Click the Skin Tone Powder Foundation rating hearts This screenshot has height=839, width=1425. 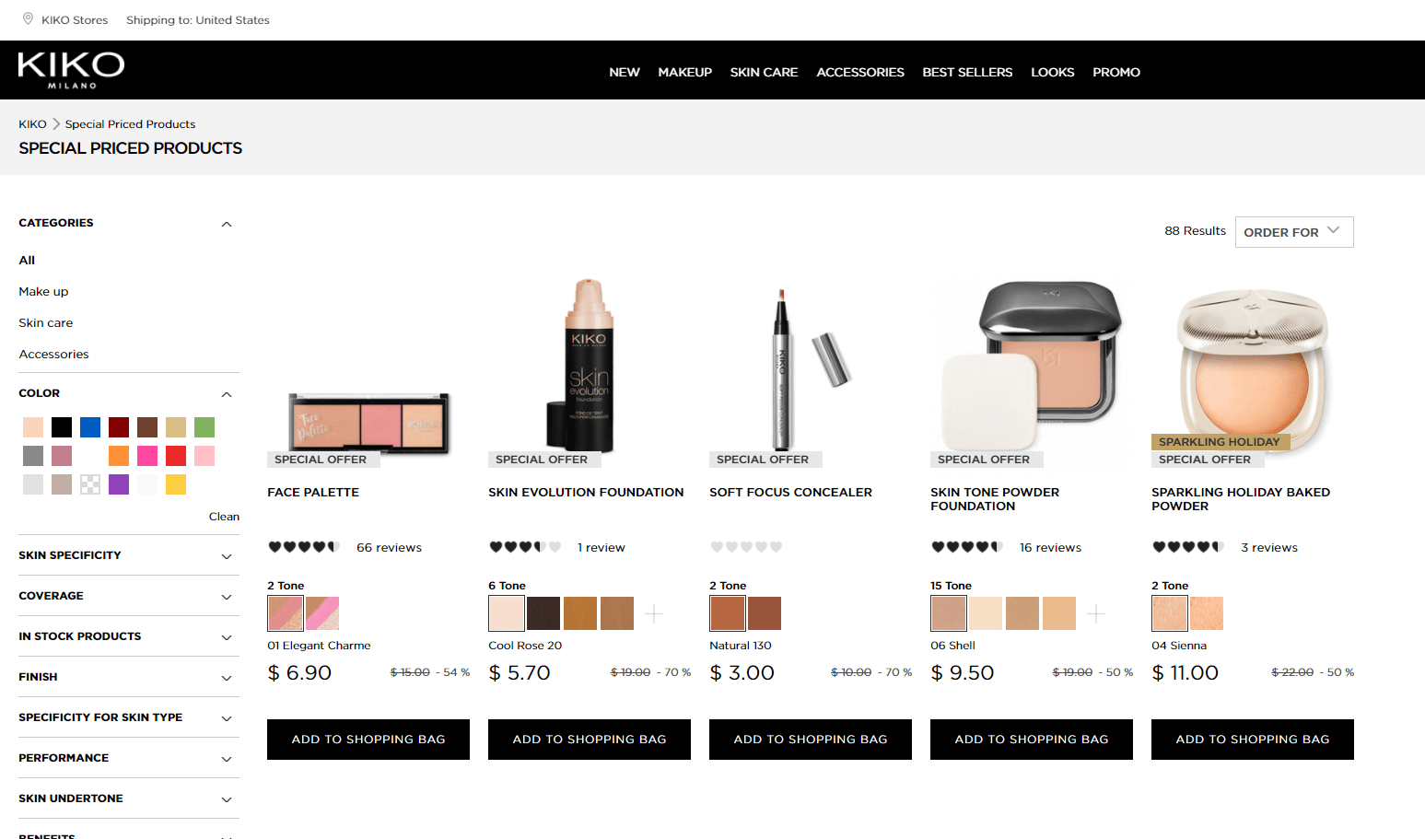click(x=967, y=547)
